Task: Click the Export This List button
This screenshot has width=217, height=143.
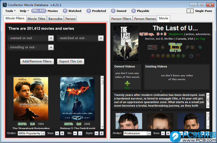Action: point(71,61)
